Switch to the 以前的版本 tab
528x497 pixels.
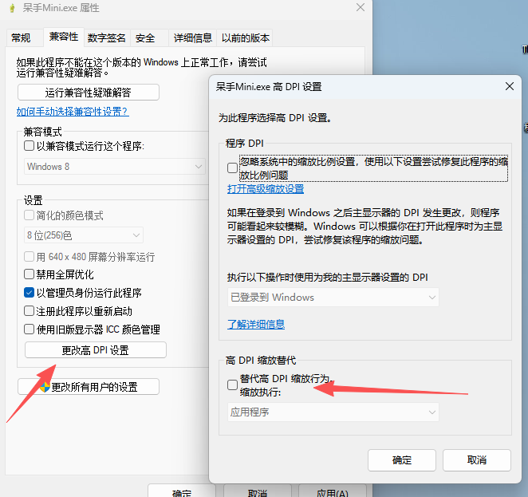coord(246,37)
